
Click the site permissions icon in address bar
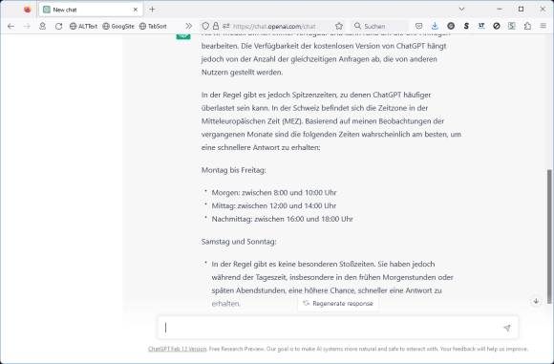point(225,26)
